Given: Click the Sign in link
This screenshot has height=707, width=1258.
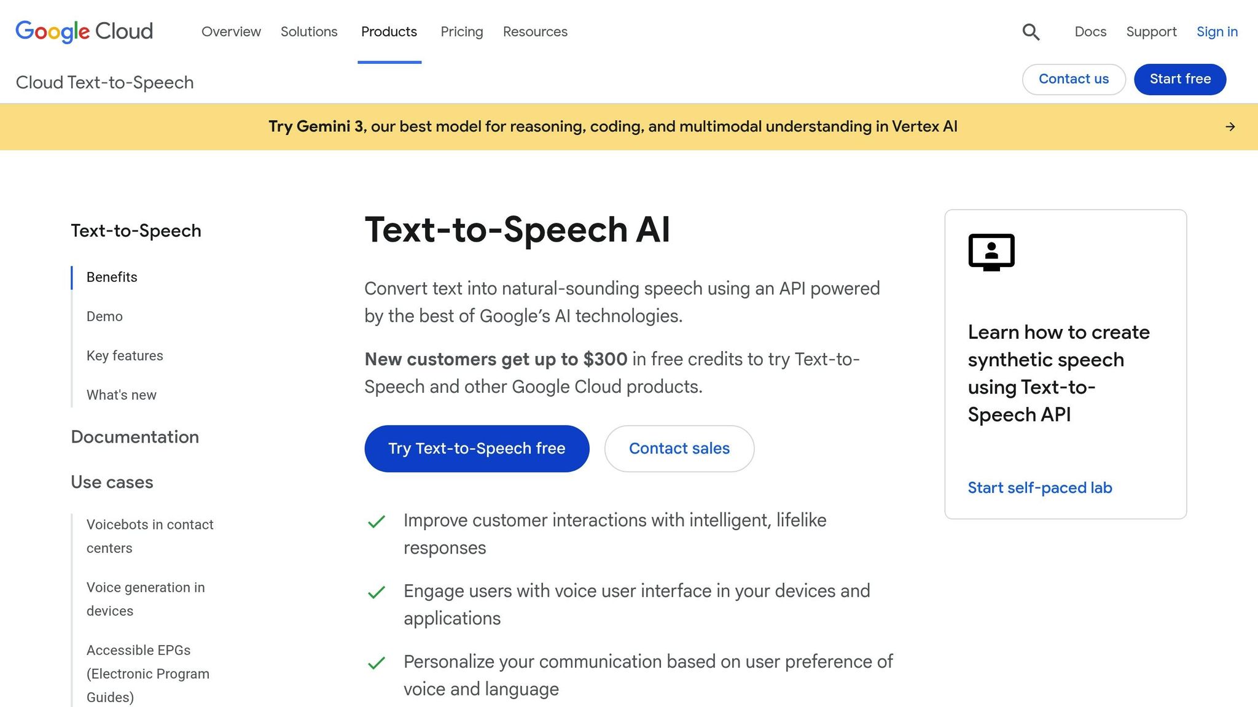Looking at the screenshot, I should click(x=1216, y=32).
